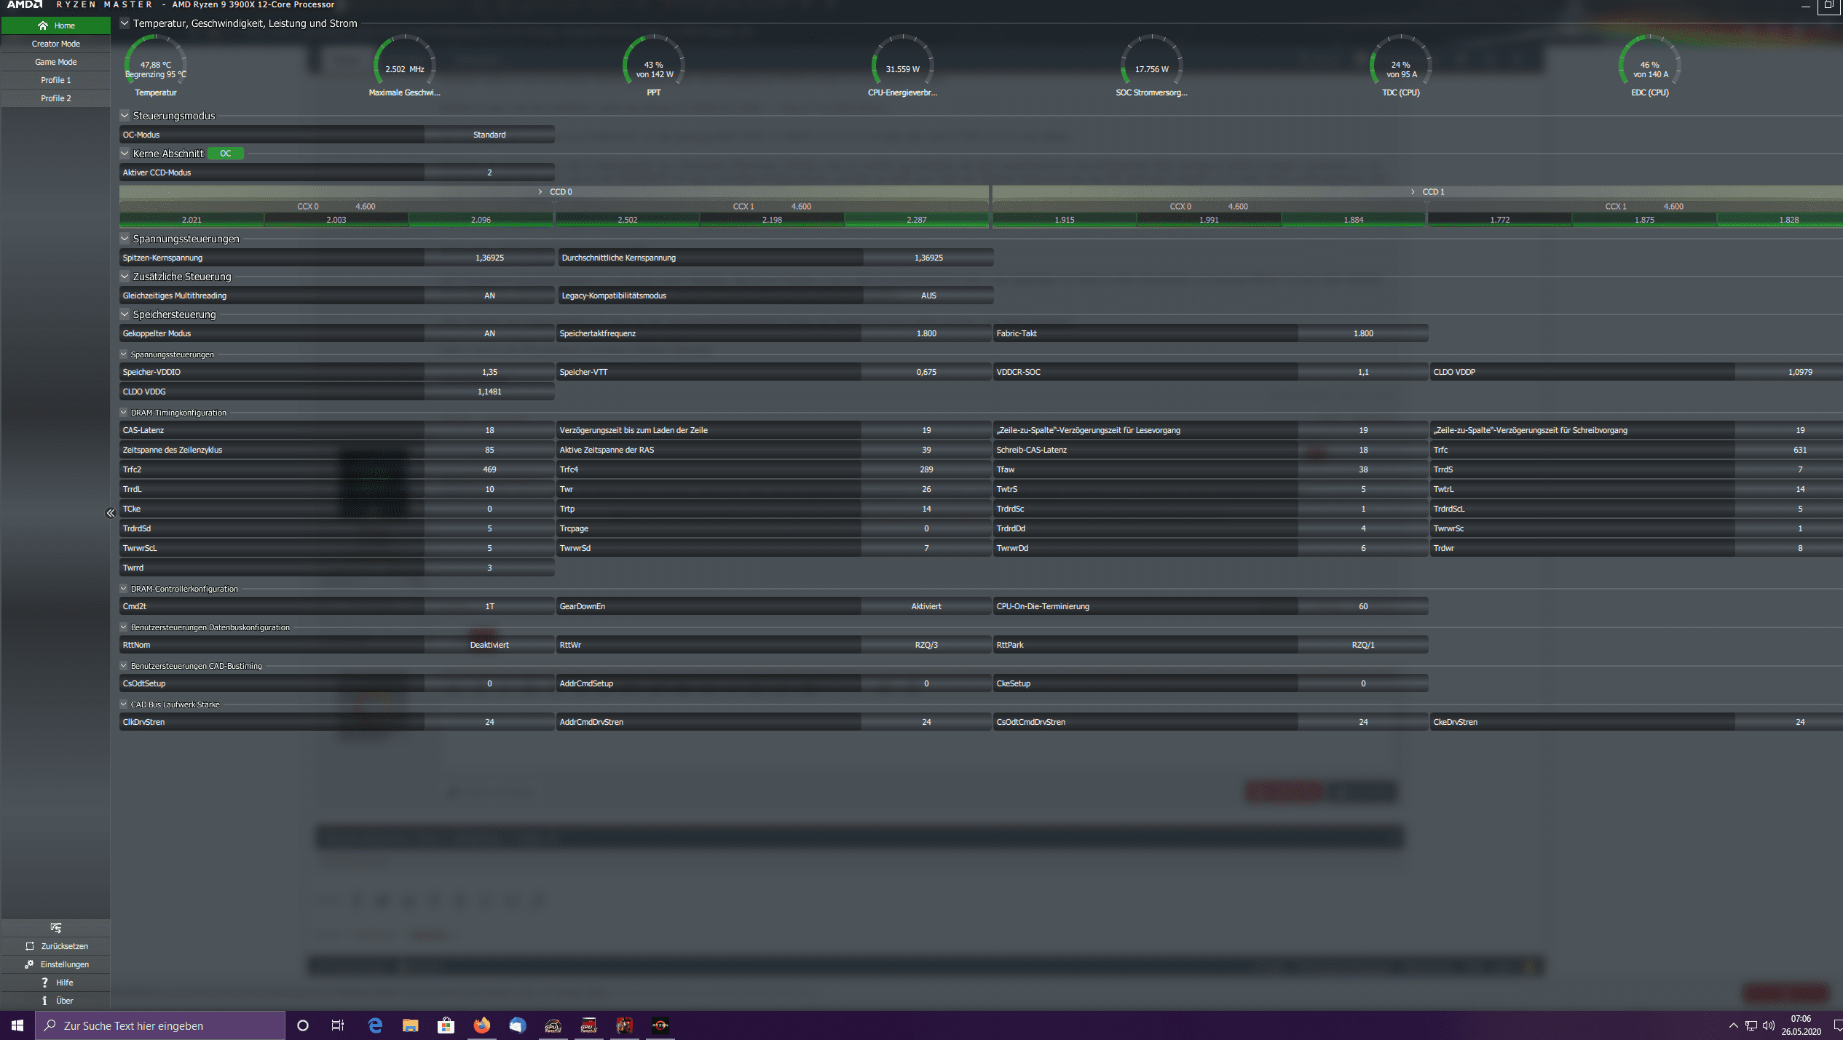Viewport: 1843px width, 1040px height.
Task: Open File Explorer from the taskbar
Action: (410, 1025)
